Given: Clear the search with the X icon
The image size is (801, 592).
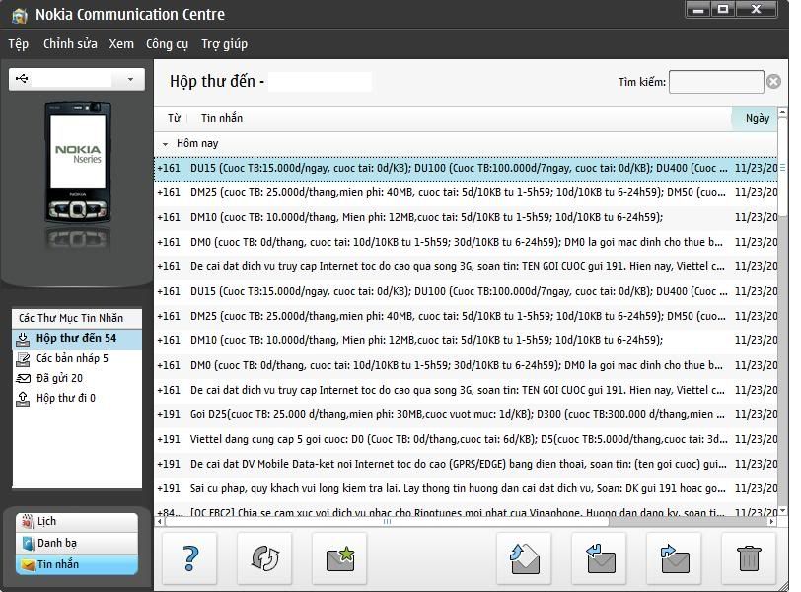Looking at the screenshot, I should 774,82.
